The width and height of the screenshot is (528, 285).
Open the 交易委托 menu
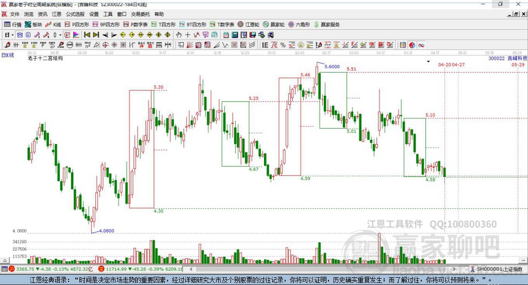pos(140,14)
